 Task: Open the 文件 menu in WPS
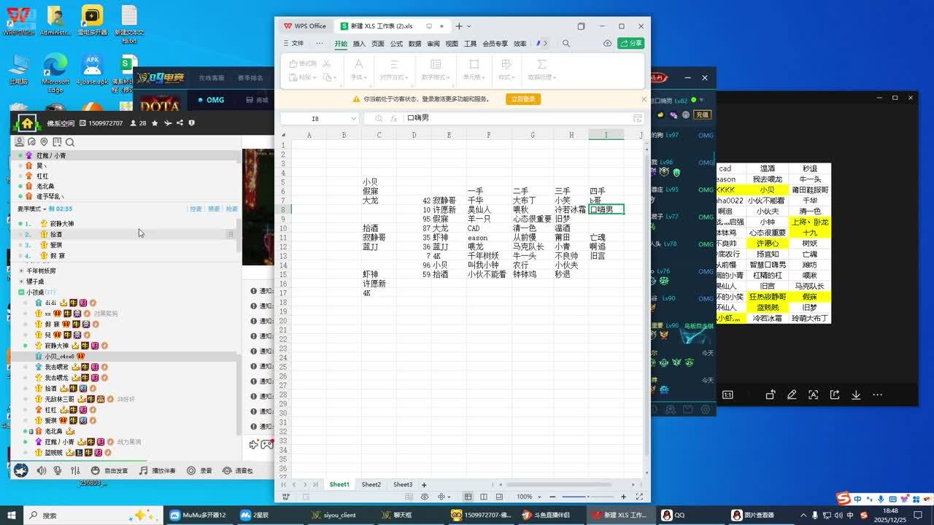(293, 44)
